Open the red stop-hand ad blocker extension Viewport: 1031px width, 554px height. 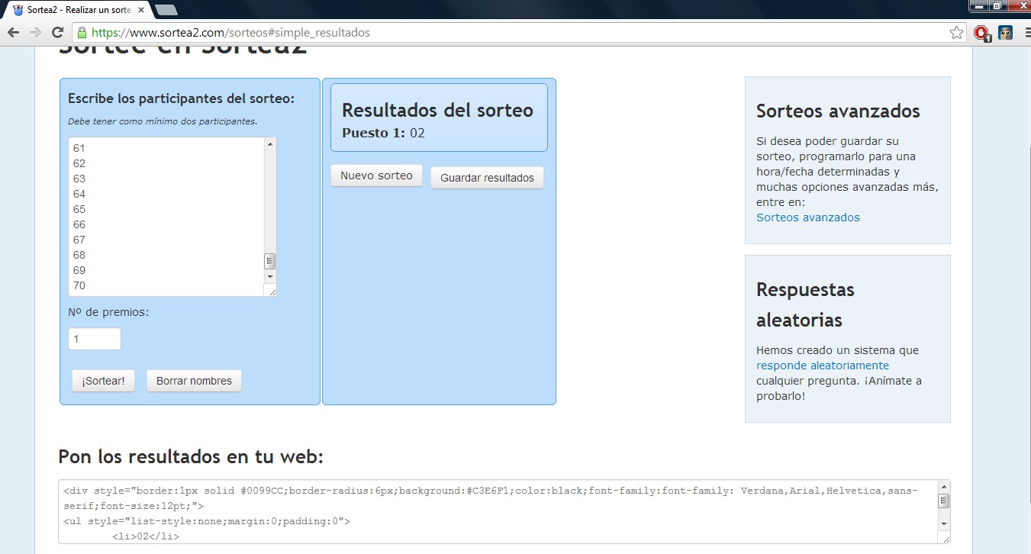pyautogui.click(x=981, y=33)
